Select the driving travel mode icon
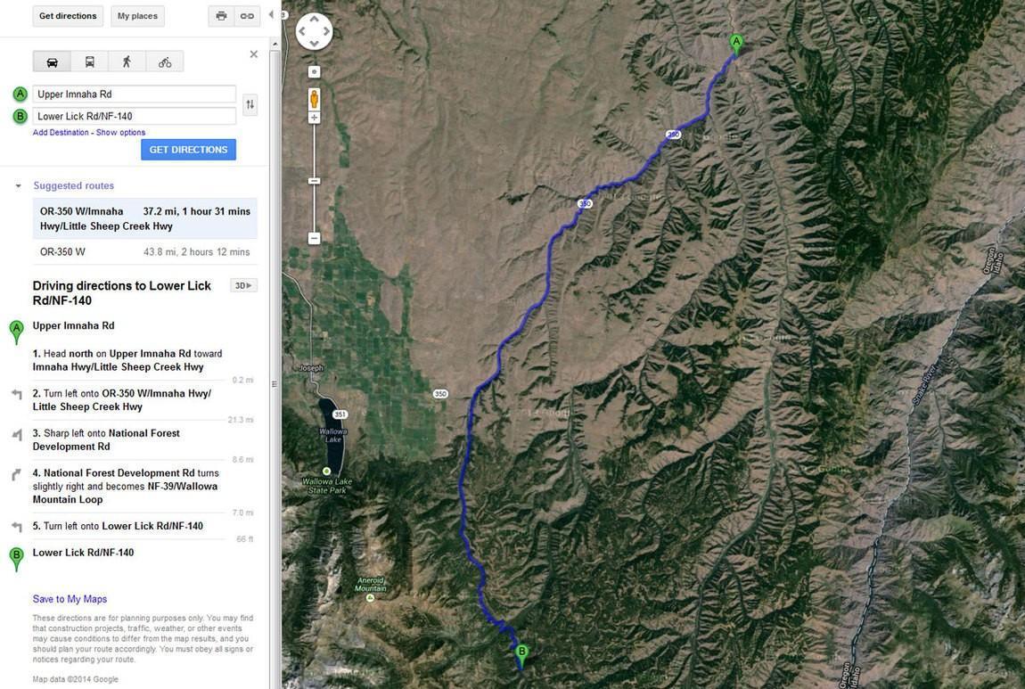1025x689 pixels. 53,62
